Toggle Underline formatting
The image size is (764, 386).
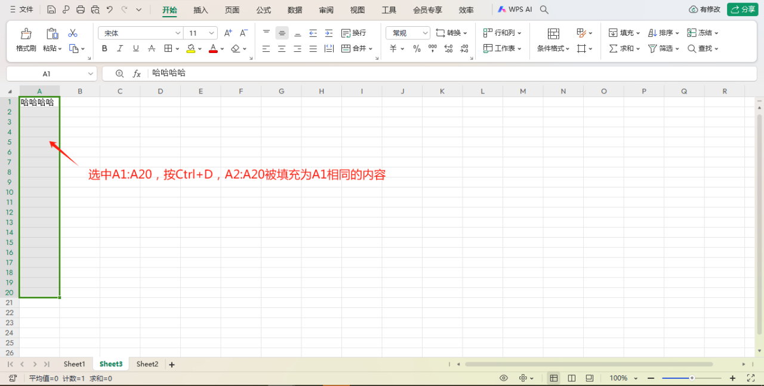135,48
